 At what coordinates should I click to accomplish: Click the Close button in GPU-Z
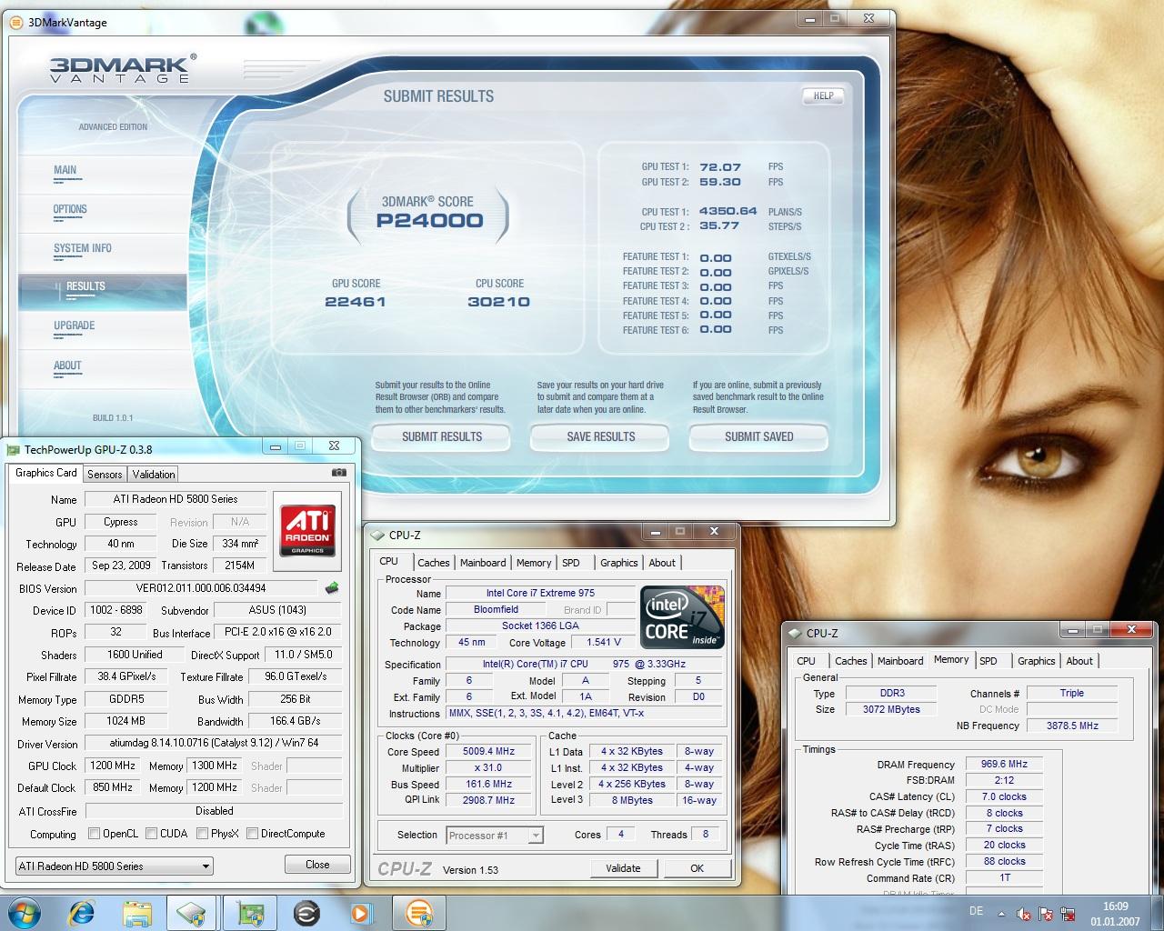tap(317, 865)
